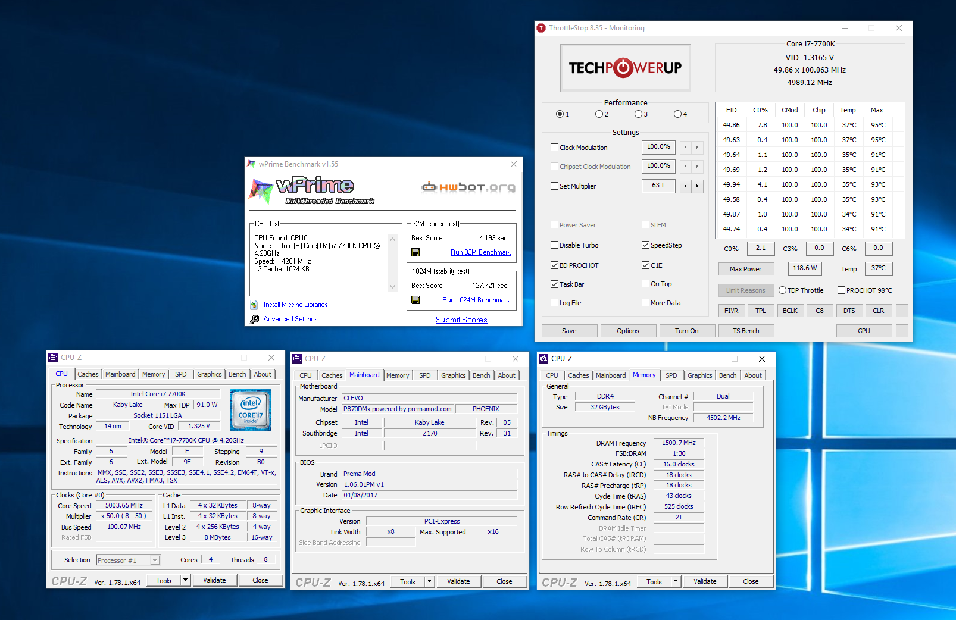Open Advanced Settings link in wPrime
This screenshot has width=956, height=620.
[x=290, y=319]
